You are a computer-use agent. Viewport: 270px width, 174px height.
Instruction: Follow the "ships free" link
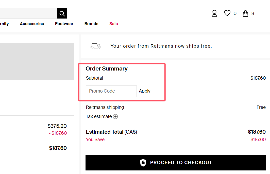point(198,46)
